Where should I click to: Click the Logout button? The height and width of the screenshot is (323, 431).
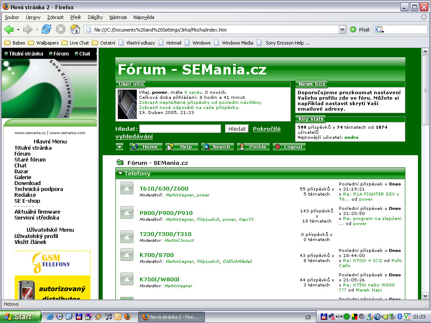pyautogui.click(x=289, y=147)
